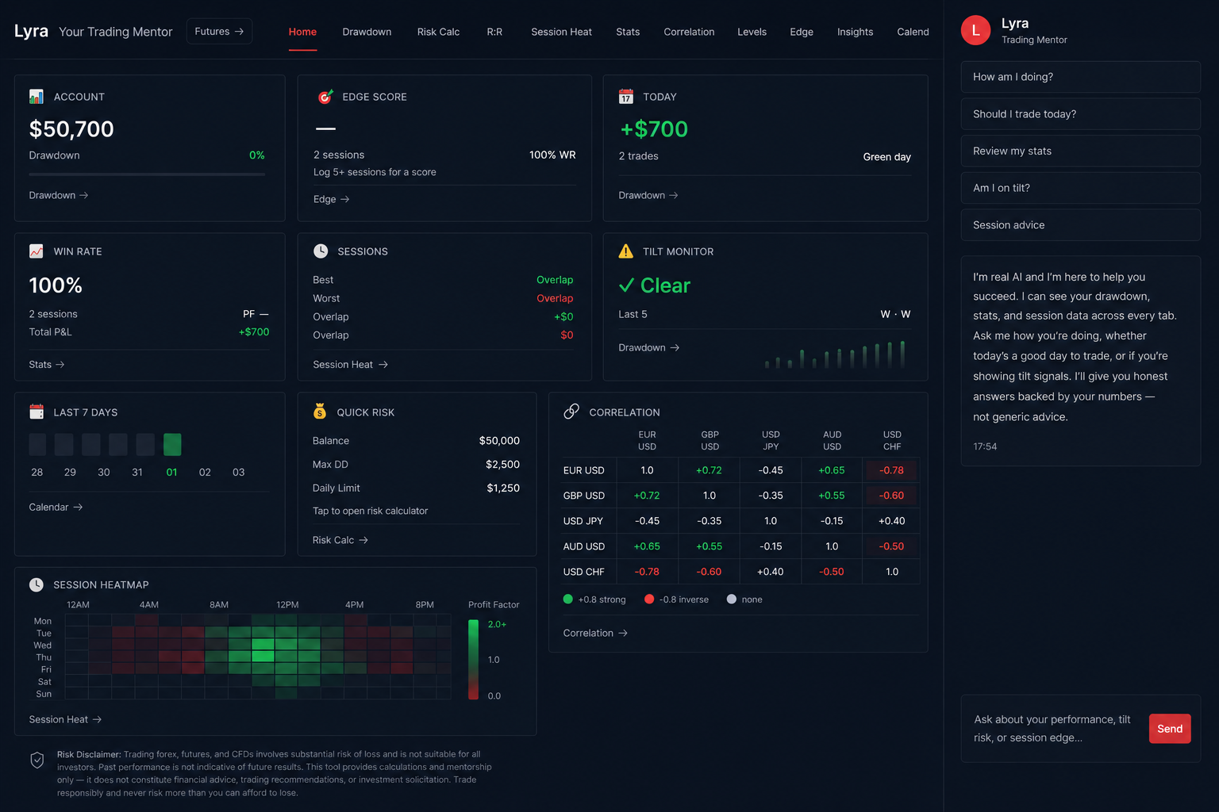The width and height of the screenshot is (1219, 812).
Task: Click the EUR USD / USD CHF -0.78 cell
Action: pyautogui.click(x=892, y=470)
